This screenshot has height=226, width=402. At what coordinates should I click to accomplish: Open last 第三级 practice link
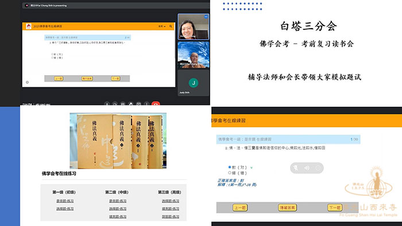click(x=171, y=217)
